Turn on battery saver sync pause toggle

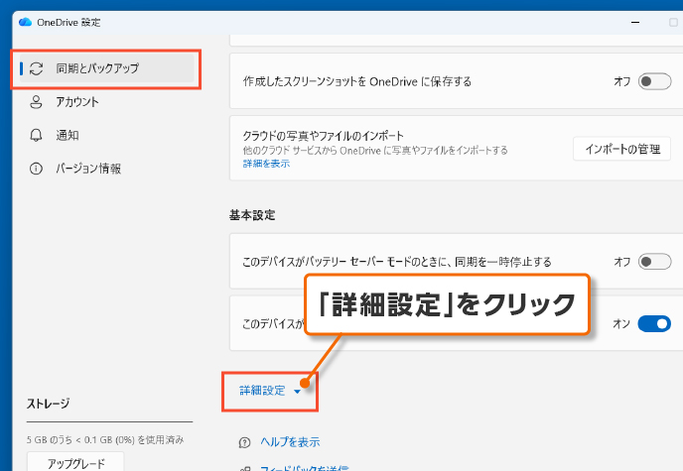pos(654,262)
